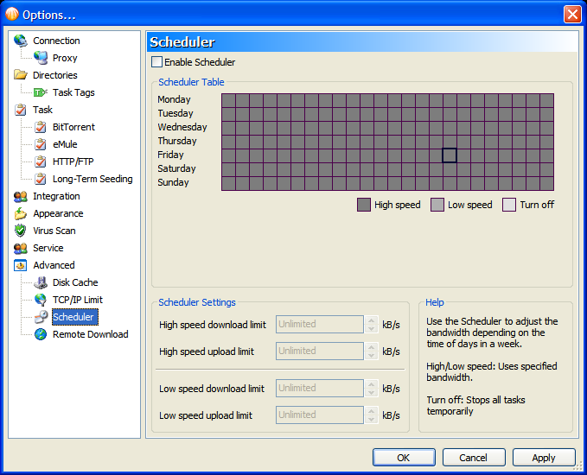Open Long-Term Seeding settings
This screenshot has height=475, width=587.
pos(93,179)
